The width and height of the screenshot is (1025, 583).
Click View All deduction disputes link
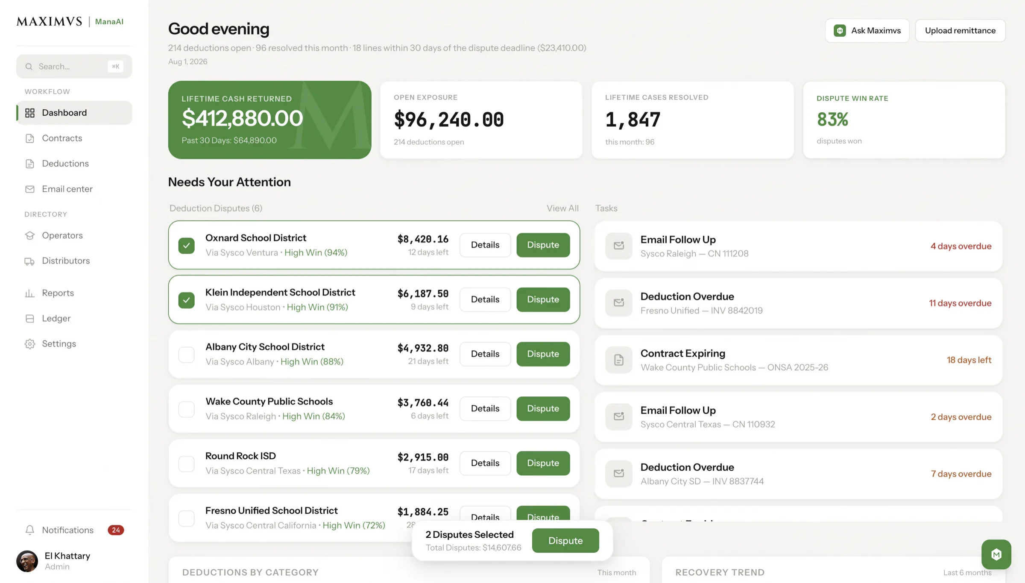coord(562,208)
